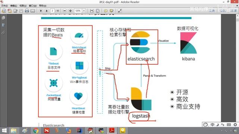Open the page thumbnails side panel

3,18
